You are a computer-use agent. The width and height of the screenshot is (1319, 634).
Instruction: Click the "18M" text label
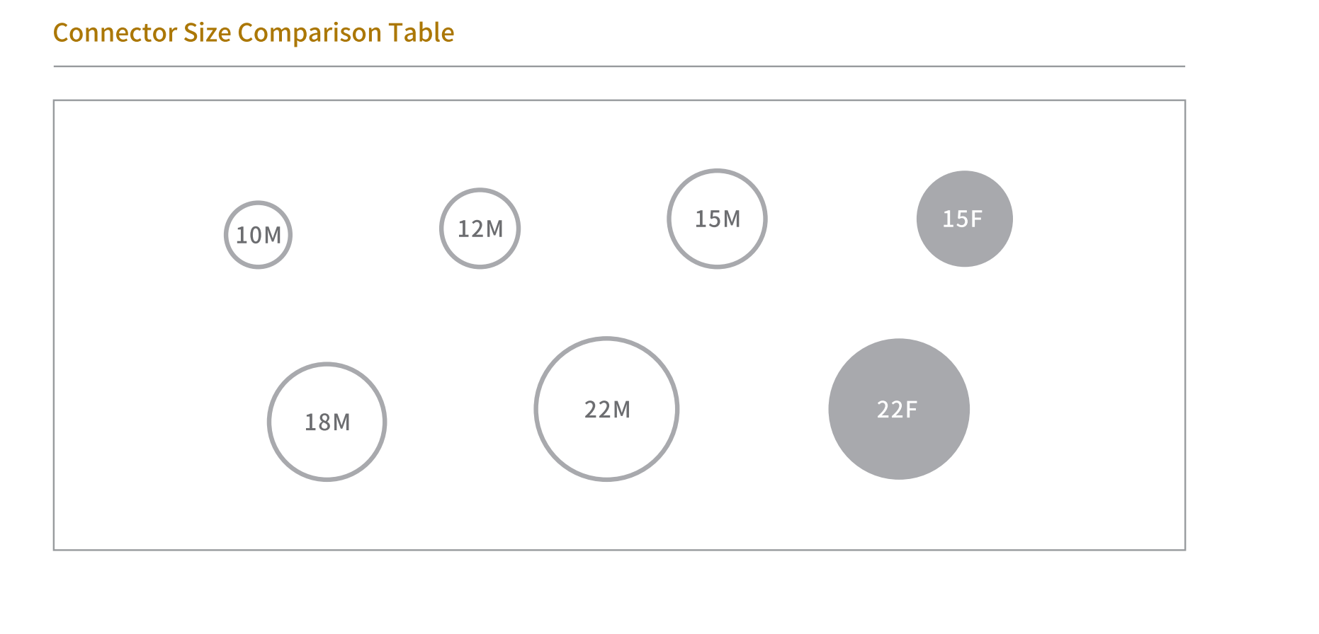click(327, 422)
